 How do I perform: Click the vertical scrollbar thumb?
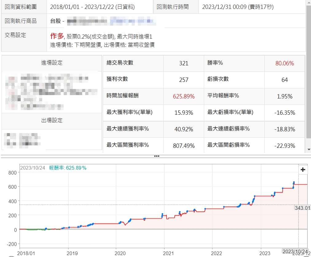coord(309,71)
